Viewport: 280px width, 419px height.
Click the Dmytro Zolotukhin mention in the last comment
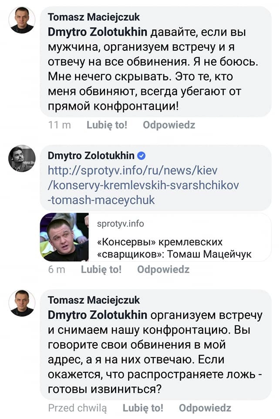[x=98, y=315]
